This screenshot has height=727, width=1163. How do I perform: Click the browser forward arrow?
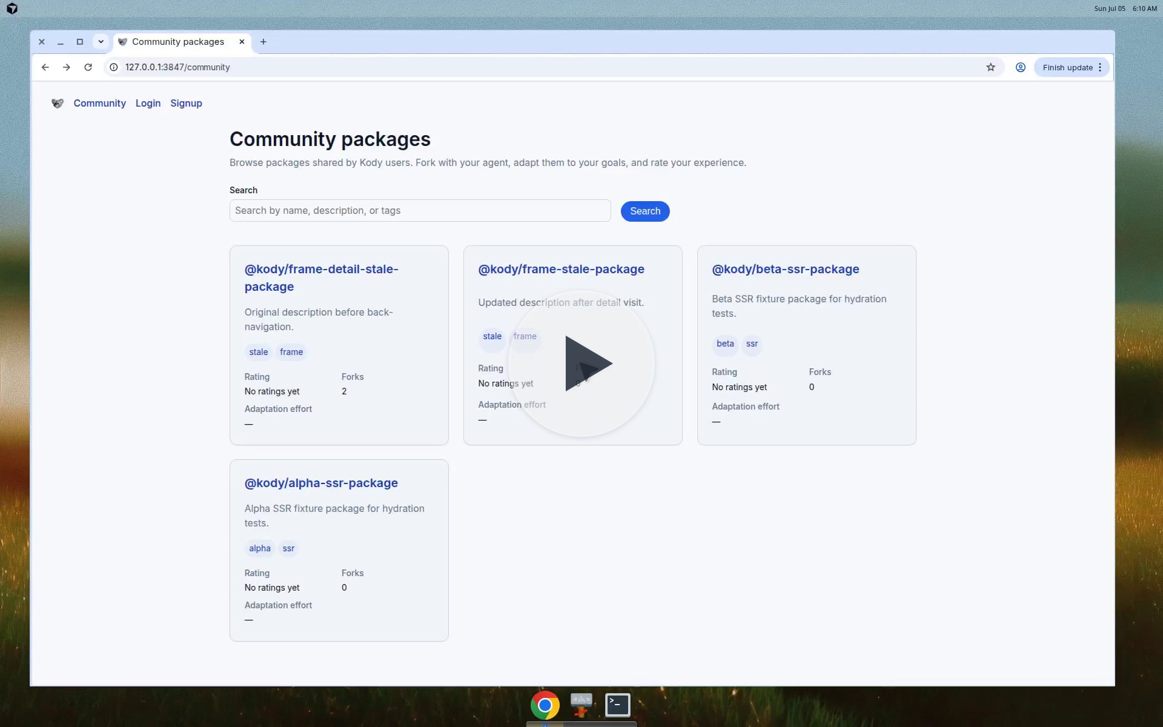(67, 67)
